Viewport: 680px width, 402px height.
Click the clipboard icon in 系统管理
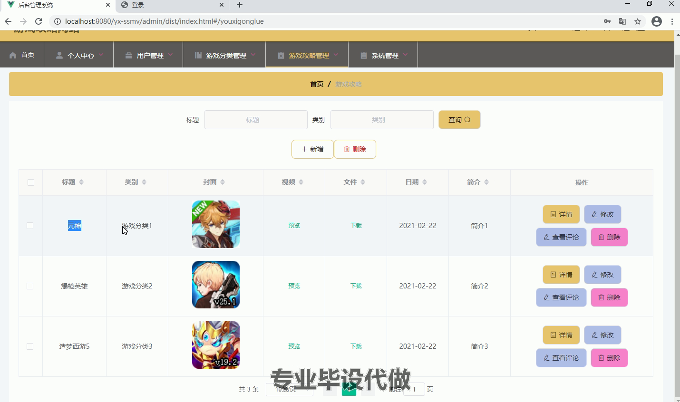point(364,55)
